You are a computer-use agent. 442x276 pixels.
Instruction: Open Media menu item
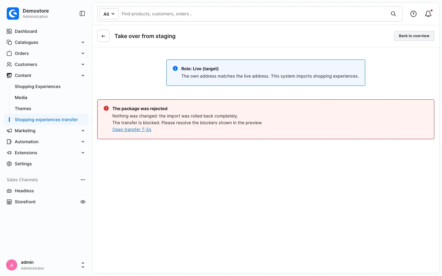(x=21, y=98)
